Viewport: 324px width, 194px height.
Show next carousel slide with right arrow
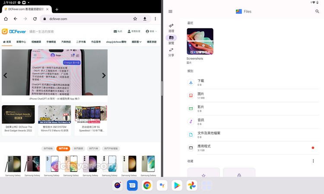(104, 75)
